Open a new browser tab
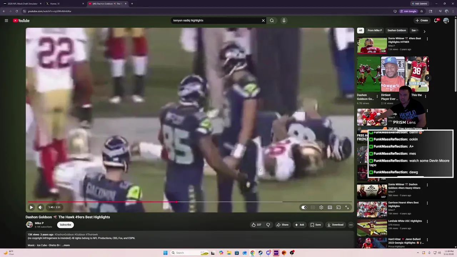The image size is (457, 257). (132, 4)
